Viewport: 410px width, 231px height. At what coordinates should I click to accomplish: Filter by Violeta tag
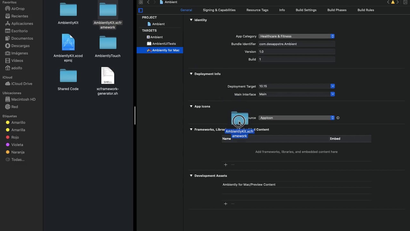coord(14,144)
